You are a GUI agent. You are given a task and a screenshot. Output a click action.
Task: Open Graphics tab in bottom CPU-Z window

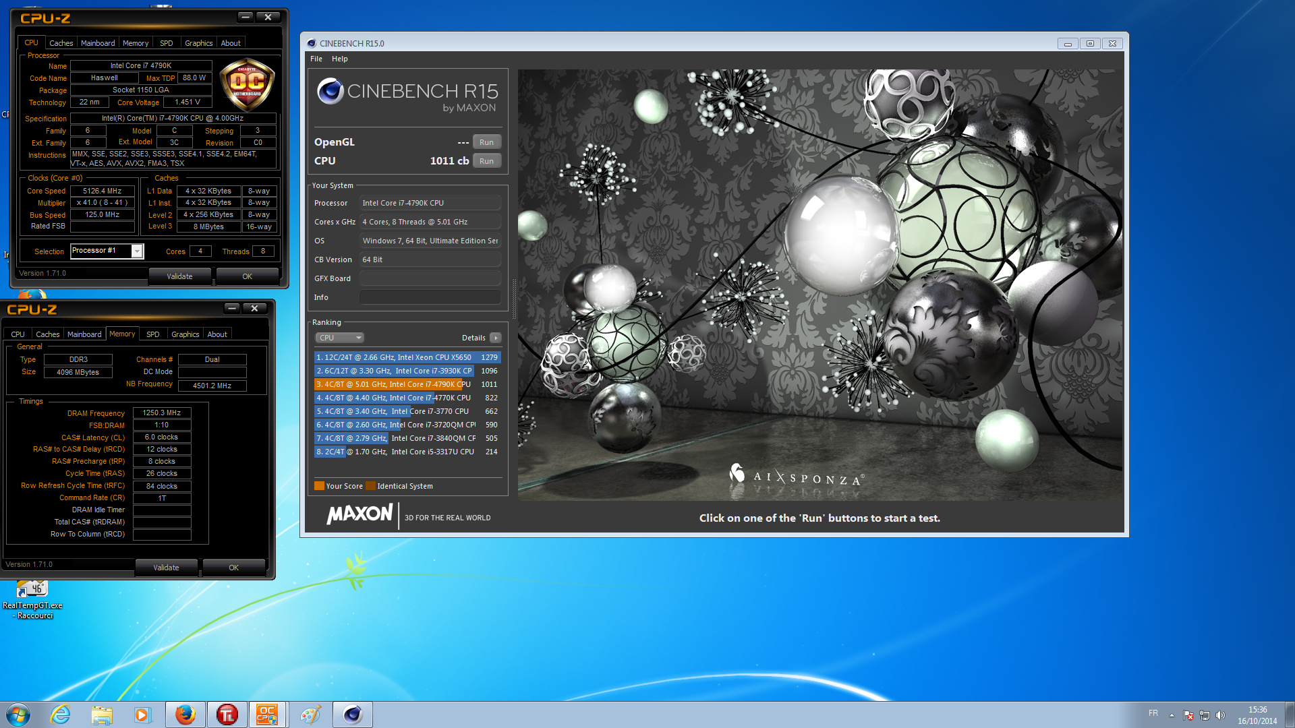(x=185, y=334)
